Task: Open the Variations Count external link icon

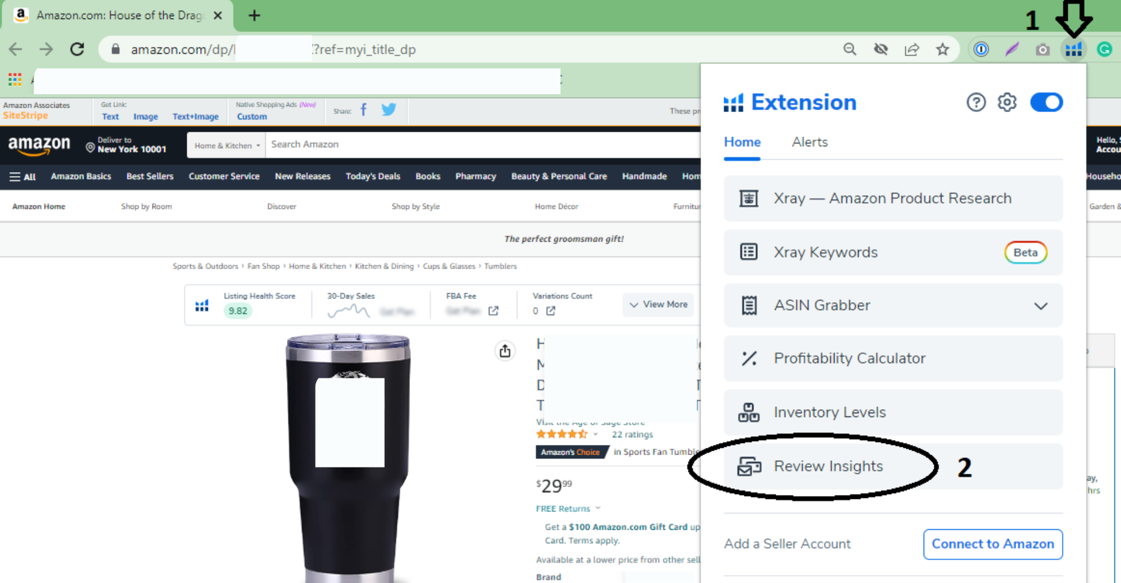Action: click(551, 311)
